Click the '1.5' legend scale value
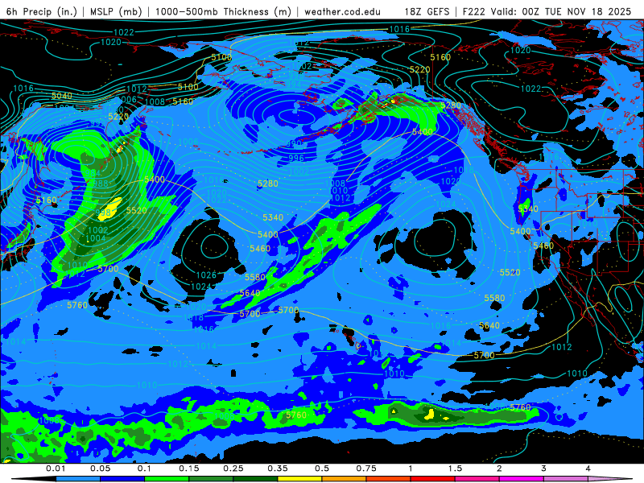Screen dimensions: 644x483 coord(455,469)
